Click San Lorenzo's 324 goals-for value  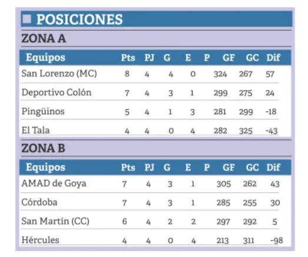220,74
